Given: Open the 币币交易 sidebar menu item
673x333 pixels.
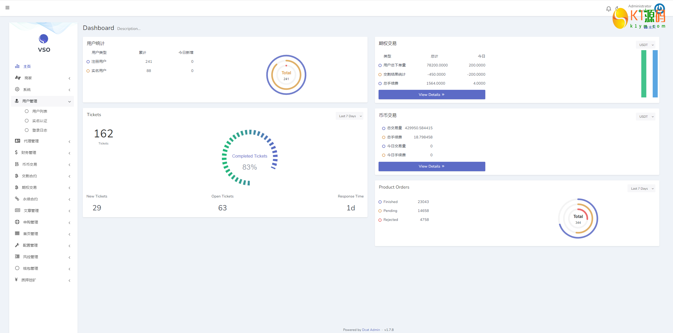Looking at the screenshot, I should [42, 164].
